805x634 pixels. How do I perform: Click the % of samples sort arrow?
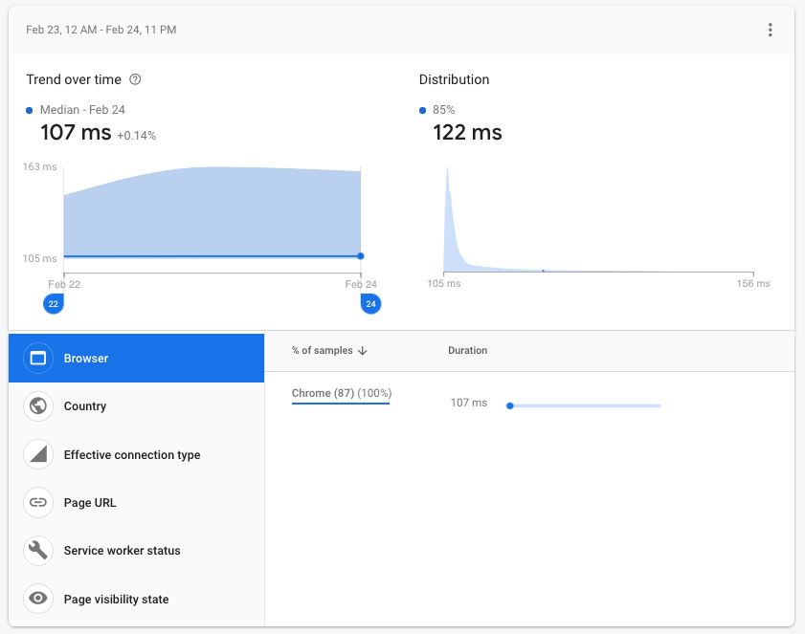(362, 351)
